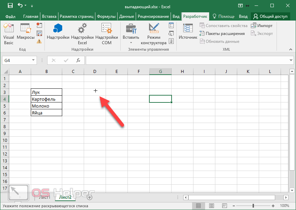Open COM Add-ins (Надстройки COM)
The height and width of the screenshot is (210, 296).
pos(106,34)
